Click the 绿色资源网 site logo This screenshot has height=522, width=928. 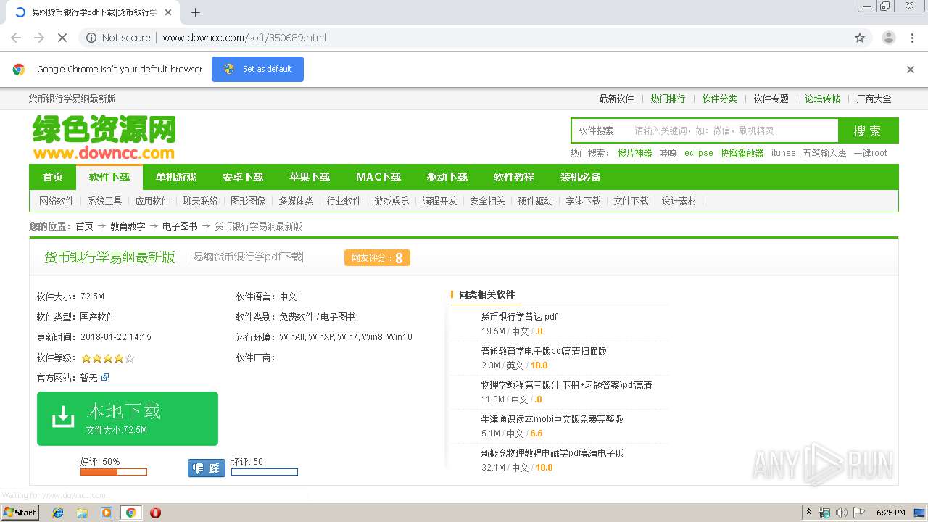tap(104, 137)
